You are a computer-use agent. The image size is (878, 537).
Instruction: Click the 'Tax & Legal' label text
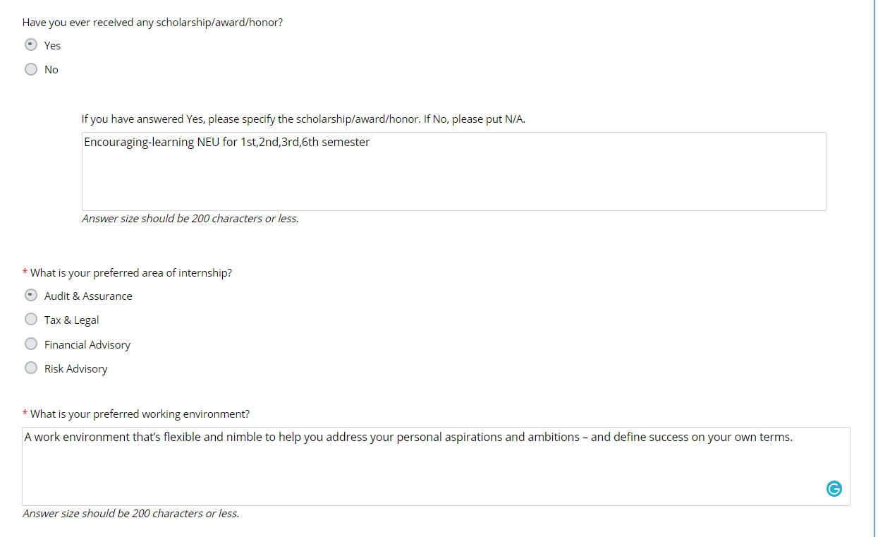[x=71, y=320]
